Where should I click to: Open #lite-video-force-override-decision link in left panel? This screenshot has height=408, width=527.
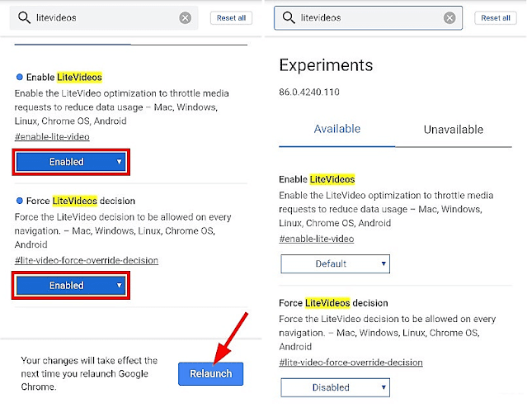[87, 260]
